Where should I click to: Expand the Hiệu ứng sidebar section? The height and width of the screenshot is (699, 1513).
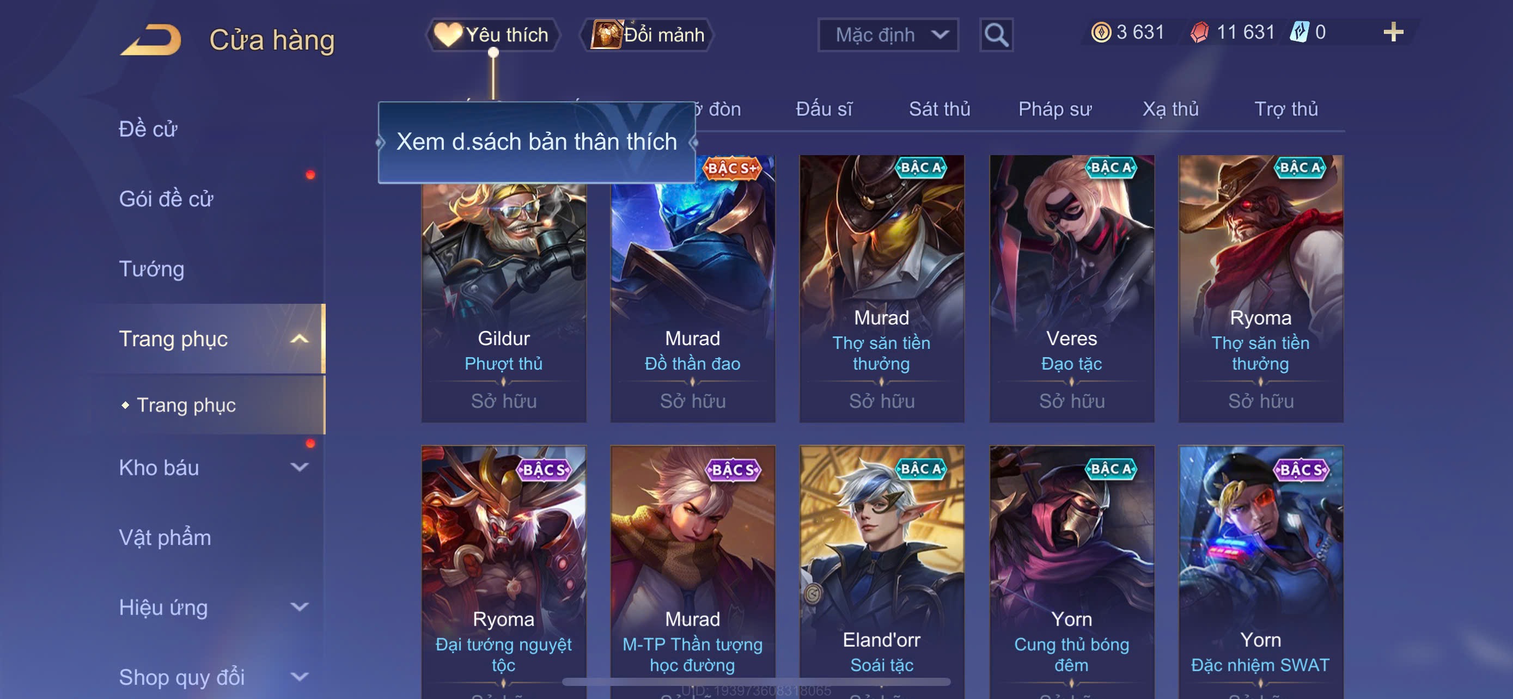[299, 607]
